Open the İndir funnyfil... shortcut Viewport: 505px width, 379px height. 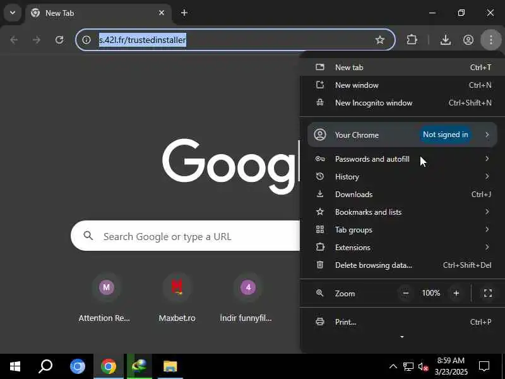247,299
